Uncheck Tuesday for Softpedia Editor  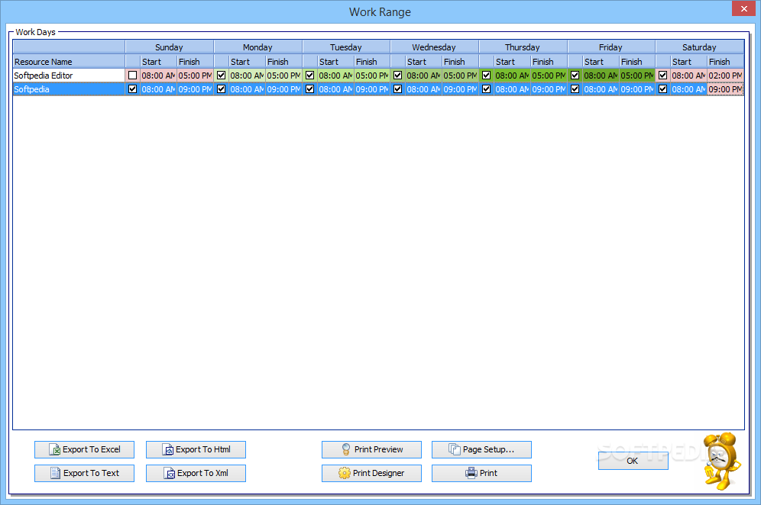point(309,76)
